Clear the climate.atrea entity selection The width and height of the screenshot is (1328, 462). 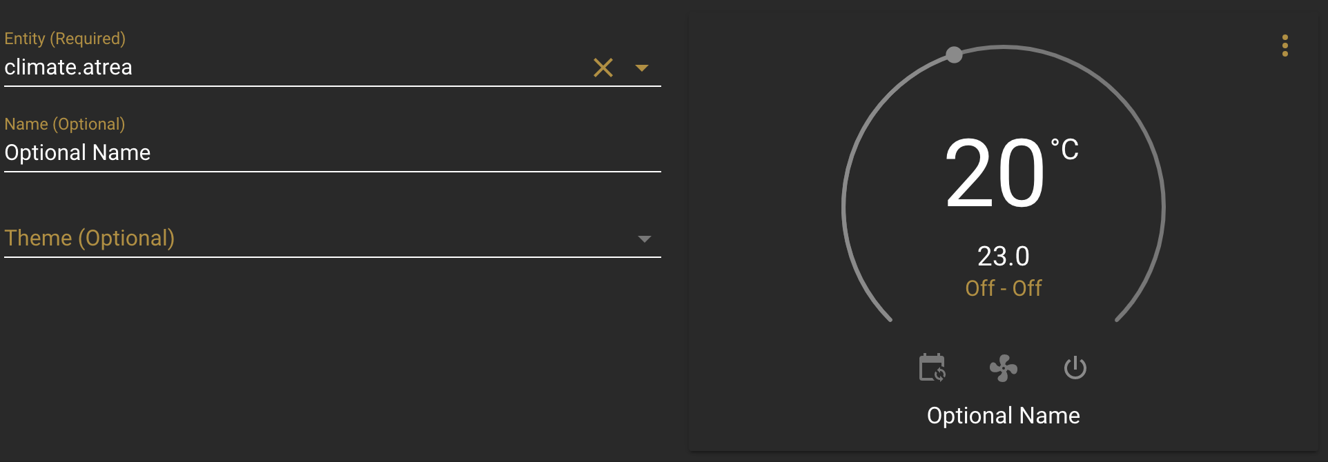tap(603, 68)
